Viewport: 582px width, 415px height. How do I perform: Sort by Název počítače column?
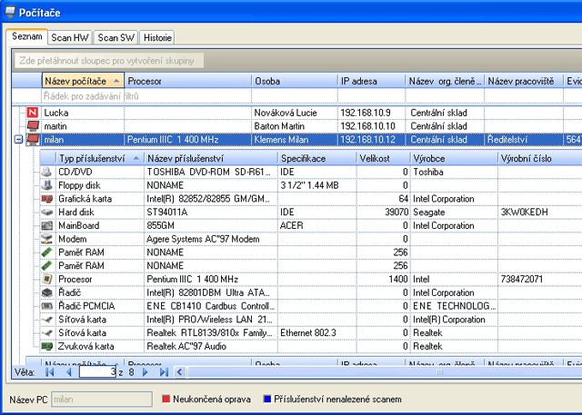tap(83, 81)
